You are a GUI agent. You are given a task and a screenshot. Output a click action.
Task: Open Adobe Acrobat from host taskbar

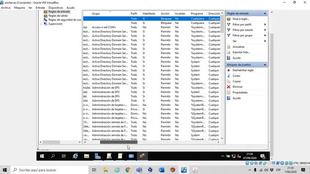click(x=195, y=170)
